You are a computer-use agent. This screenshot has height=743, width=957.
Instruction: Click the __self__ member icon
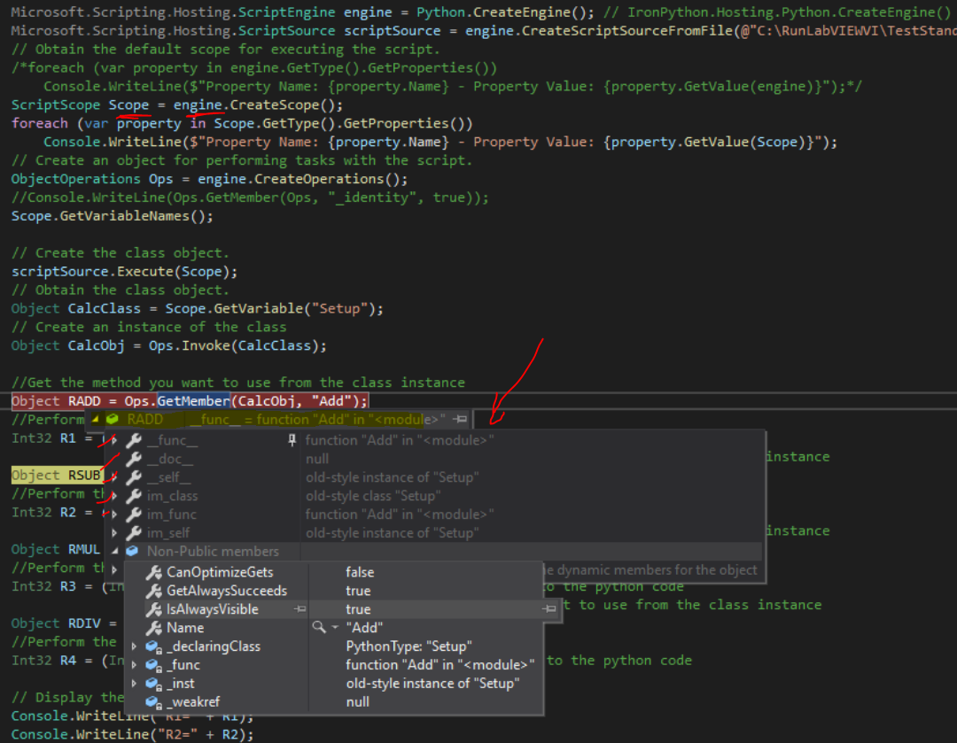click(x=133, y=477)
